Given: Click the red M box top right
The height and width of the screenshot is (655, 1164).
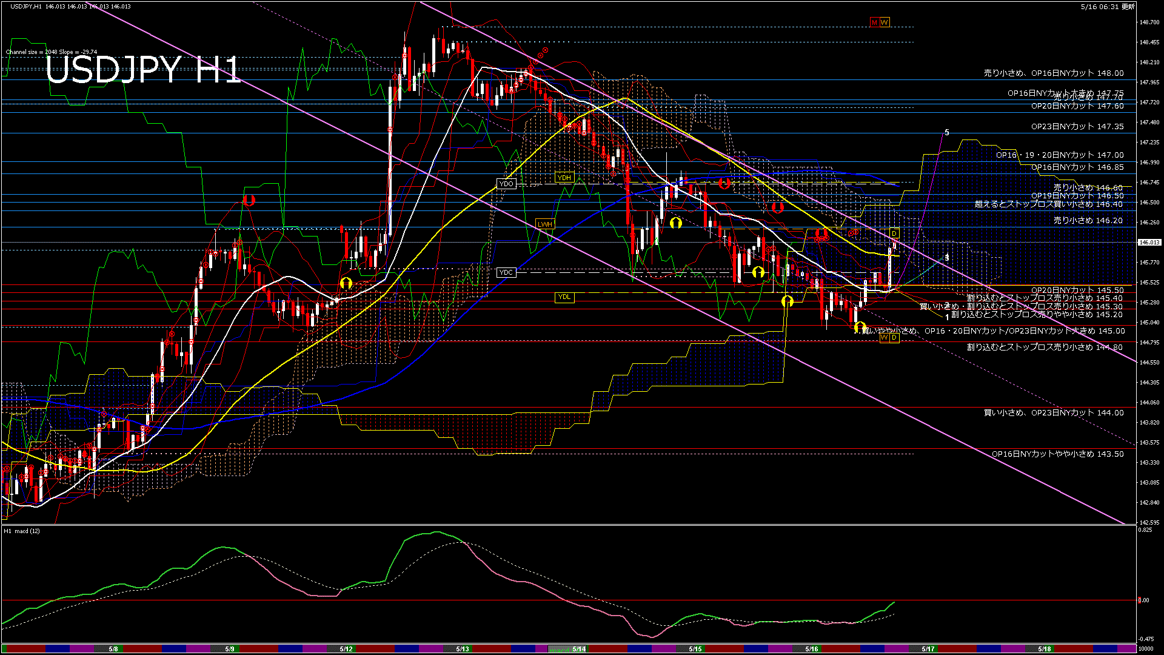Looking at the screenshot, I should coord(874,22).
